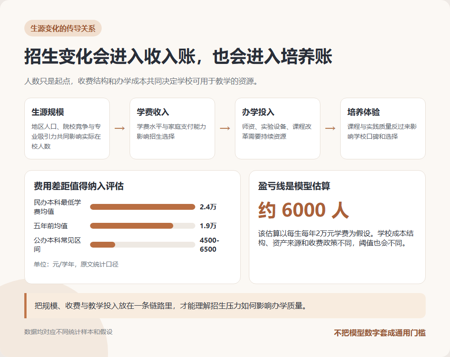Click the 2.4万 value
The image size is (450, 357).
pos(208,207)
